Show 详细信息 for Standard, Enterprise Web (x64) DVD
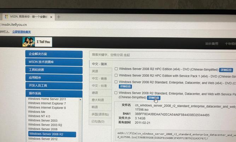Image resolution: width=236 pixels, height=142 pixels. pos(125,86)
